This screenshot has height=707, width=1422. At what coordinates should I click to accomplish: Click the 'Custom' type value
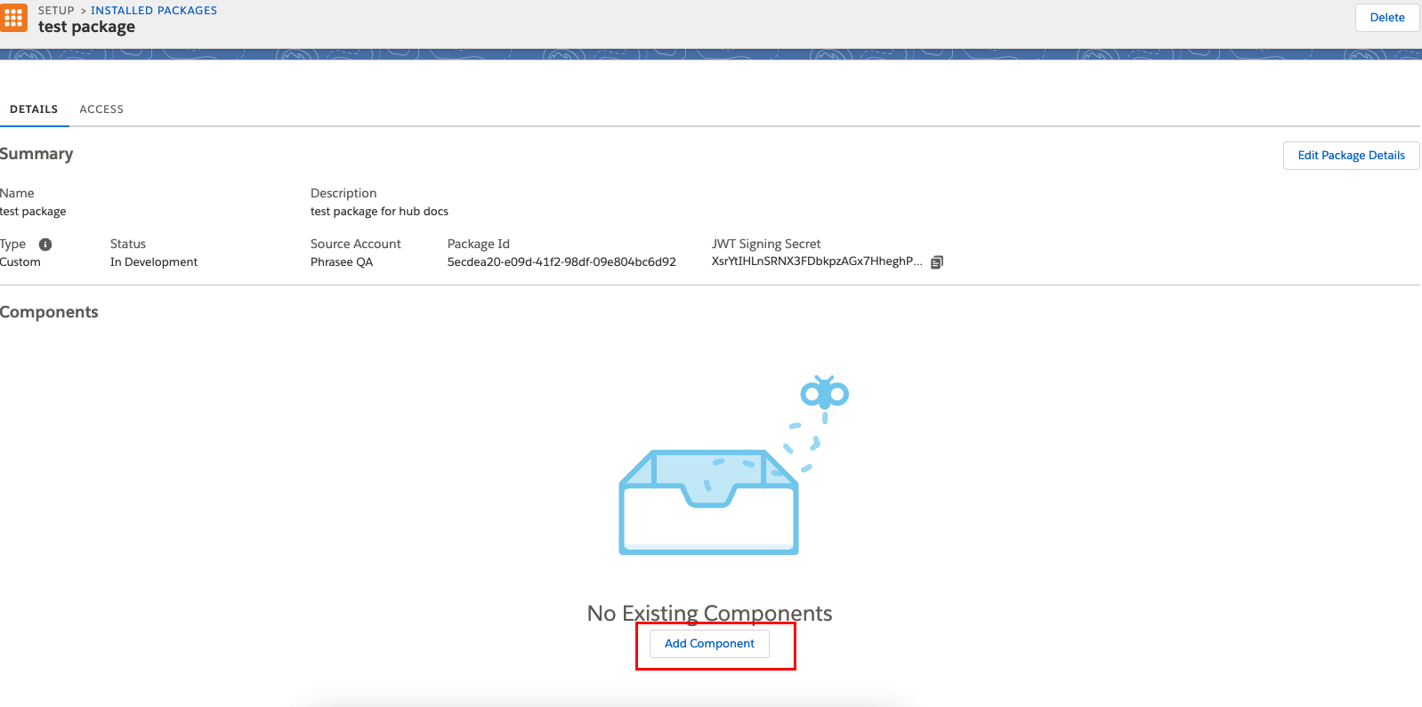coord(20,262)
